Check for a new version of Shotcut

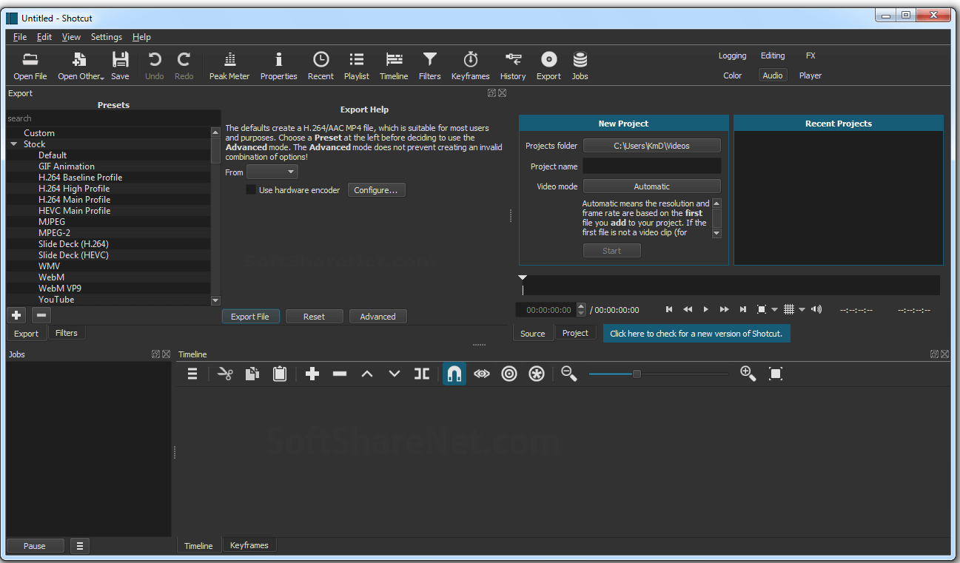click(696, 334)
